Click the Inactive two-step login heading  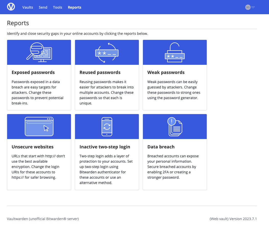(105, 147)
